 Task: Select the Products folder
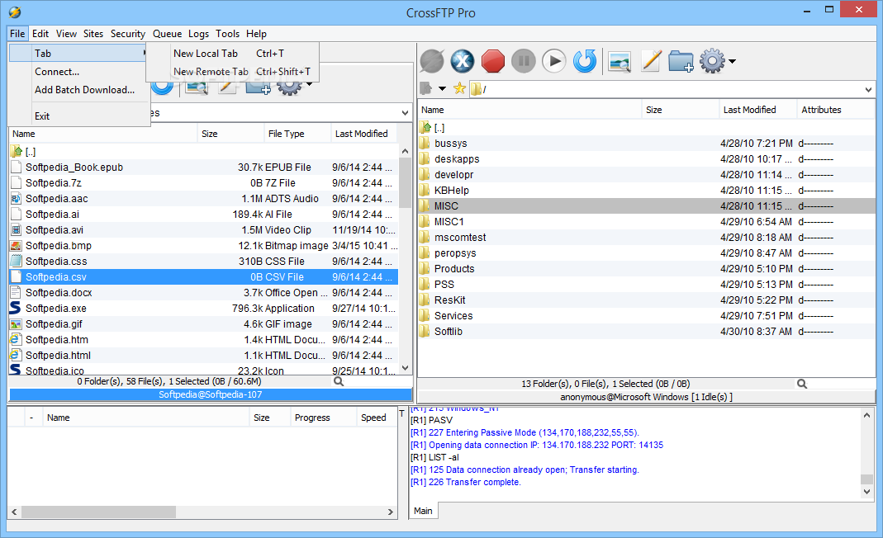click(647, 269)
